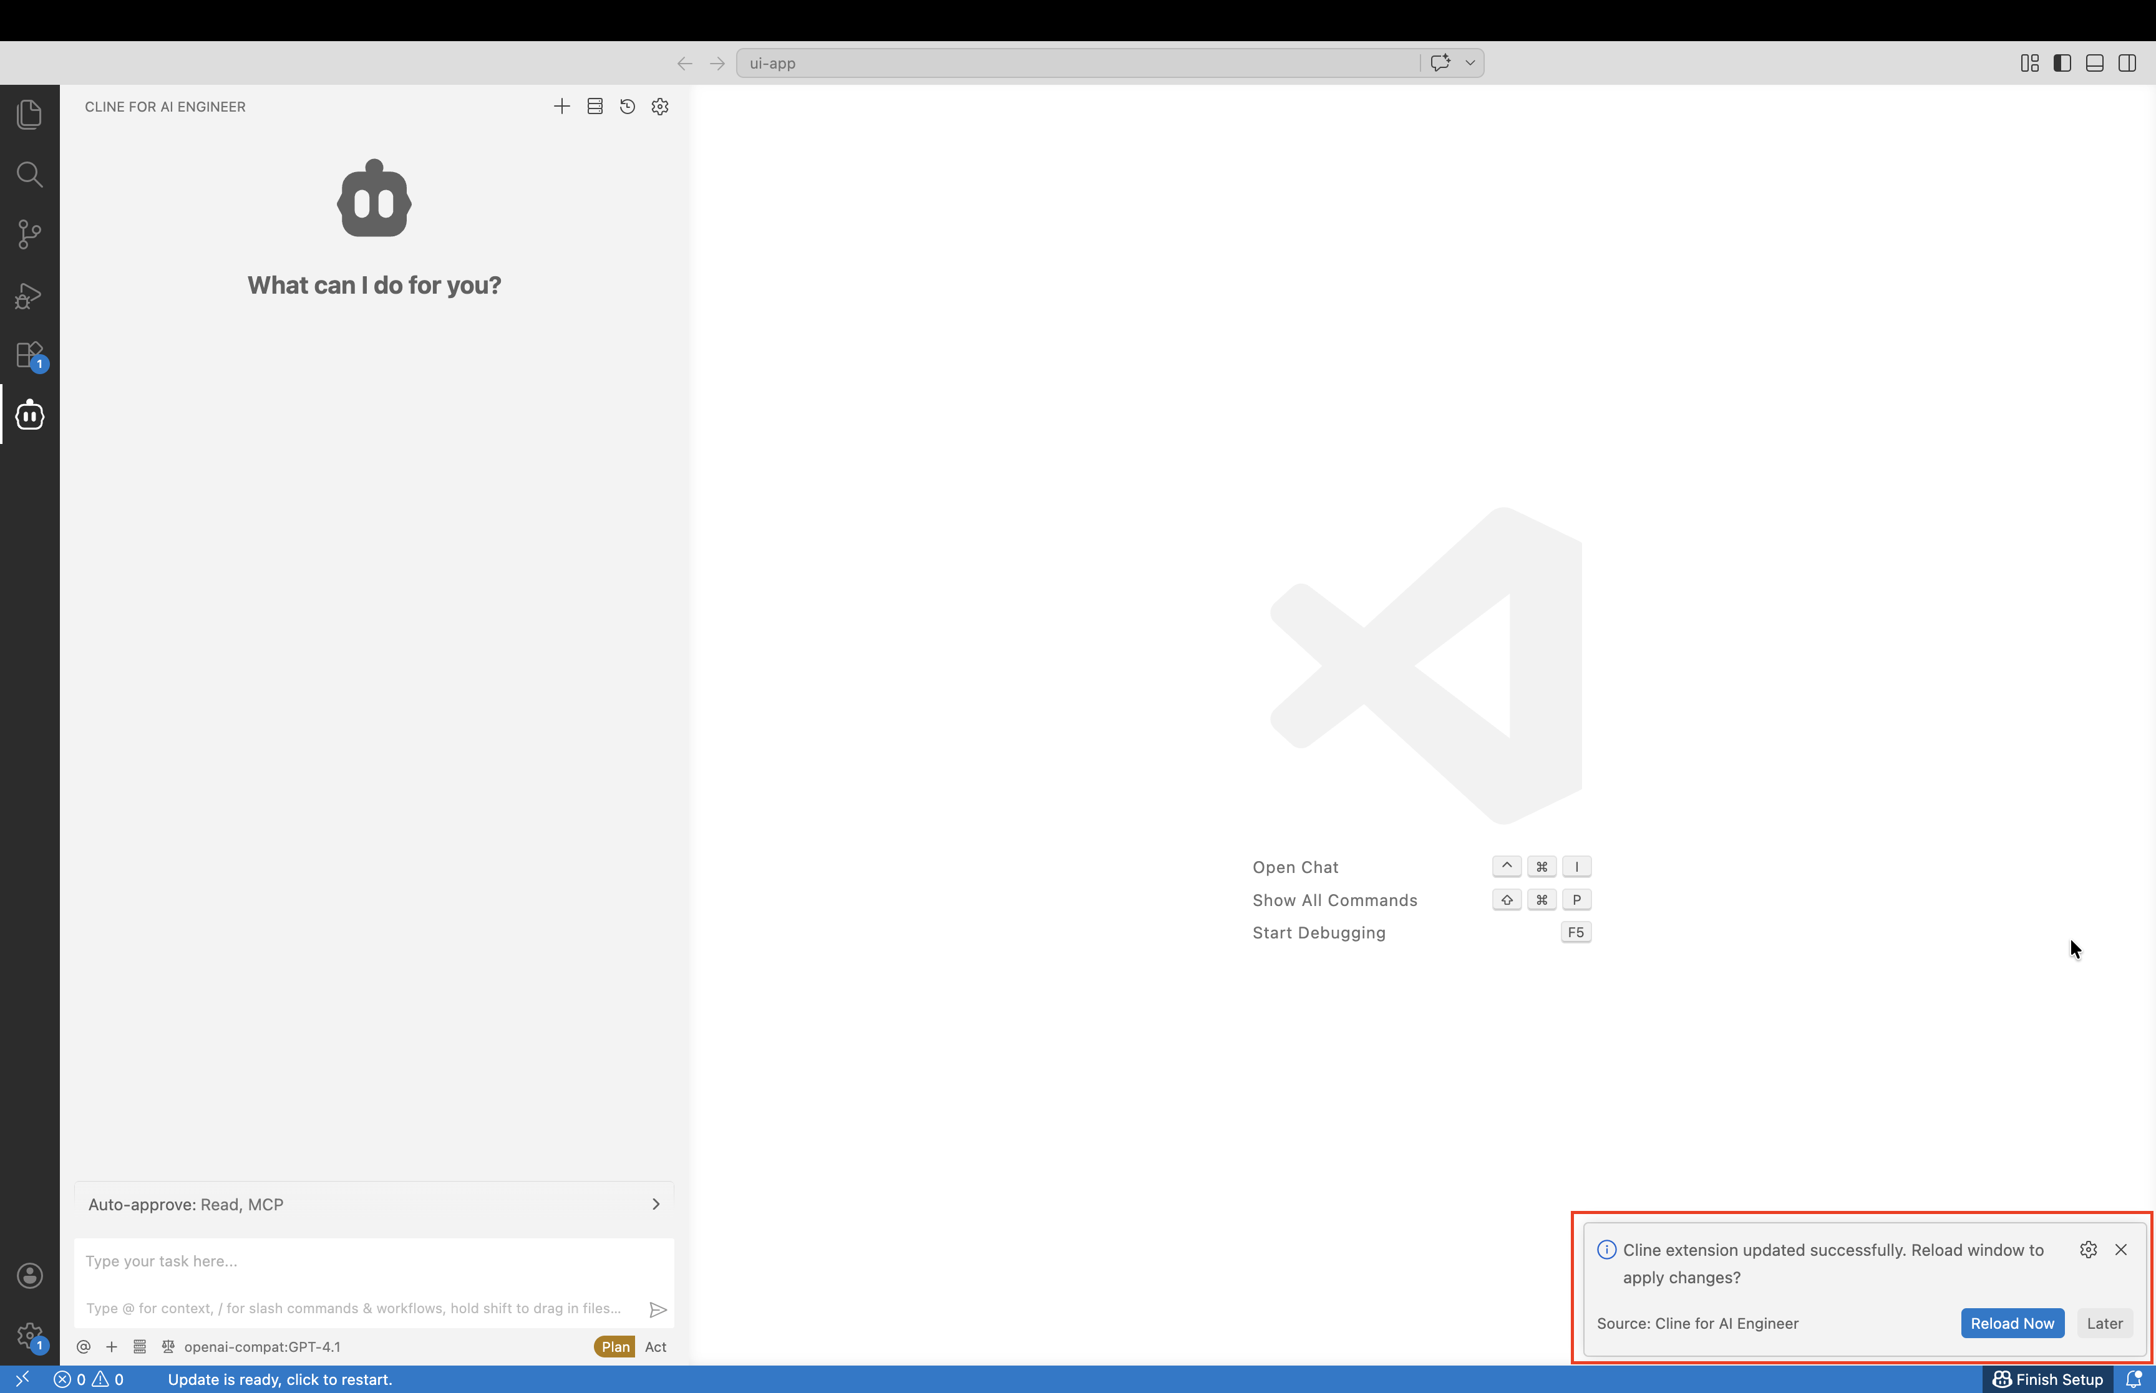Switch to Act mode
The height and width of the screenshot is (1393, 2156).
coord(655,1346)
